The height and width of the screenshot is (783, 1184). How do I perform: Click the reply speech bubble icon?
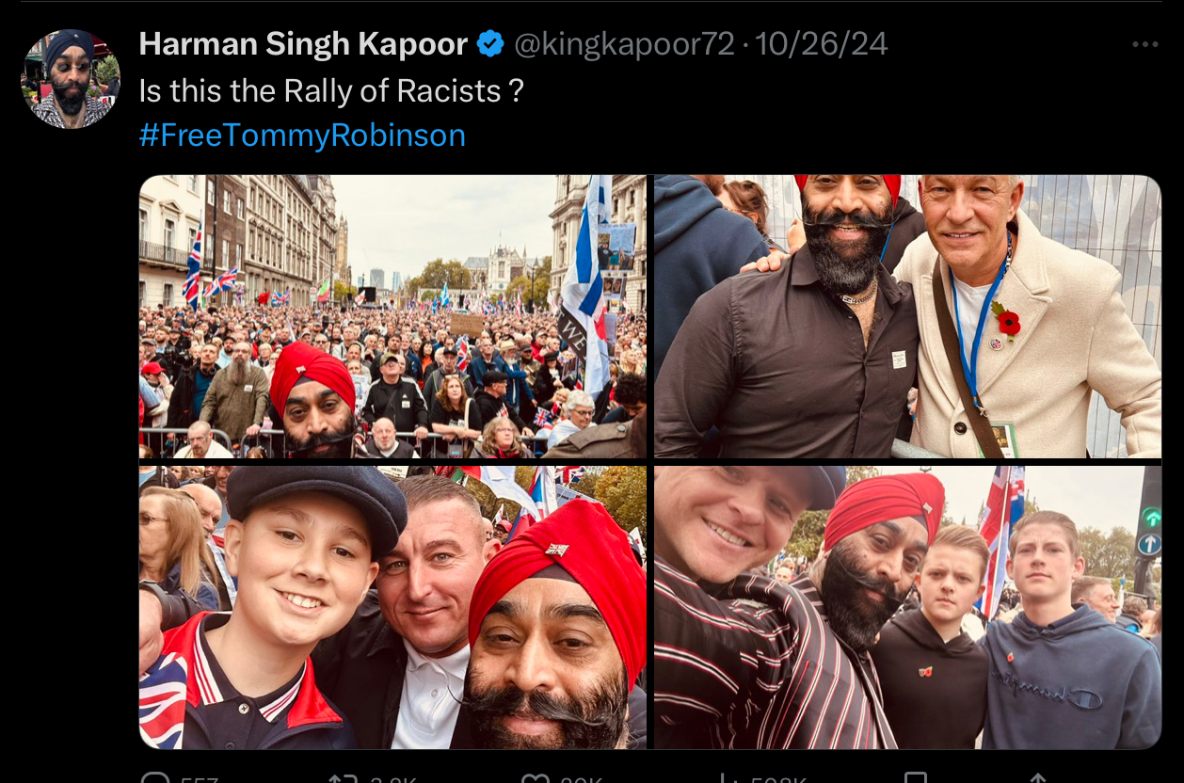153,778
